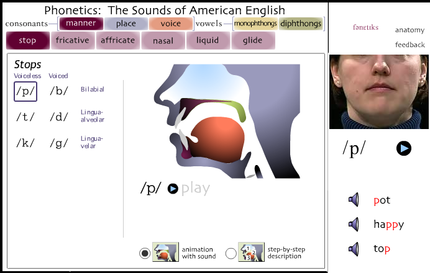Open the diphthongs vowel tab
The width and height of the screenshot is (430, 273).
click(x=301, y=24)
